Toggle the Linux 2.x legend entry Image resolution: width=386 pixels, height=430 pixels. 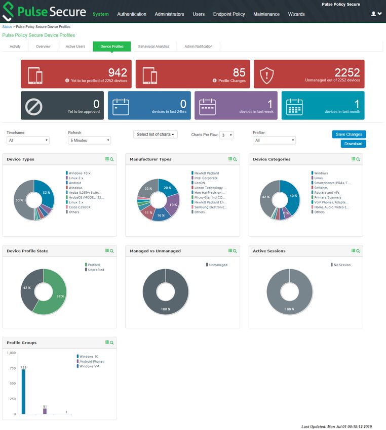[74, 178]
